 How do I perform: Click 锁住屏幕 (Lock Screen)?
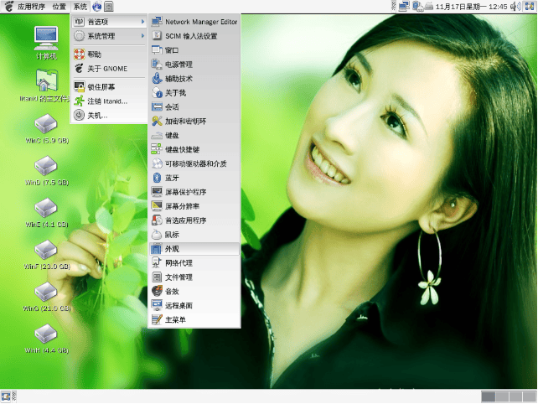click(x=101, y=86)
